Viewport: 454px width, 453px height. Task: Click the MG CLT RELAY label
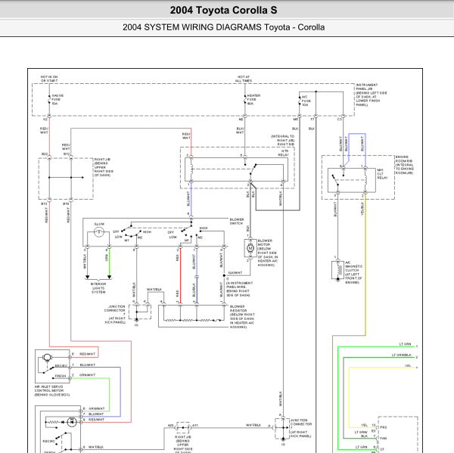[382, 174]
